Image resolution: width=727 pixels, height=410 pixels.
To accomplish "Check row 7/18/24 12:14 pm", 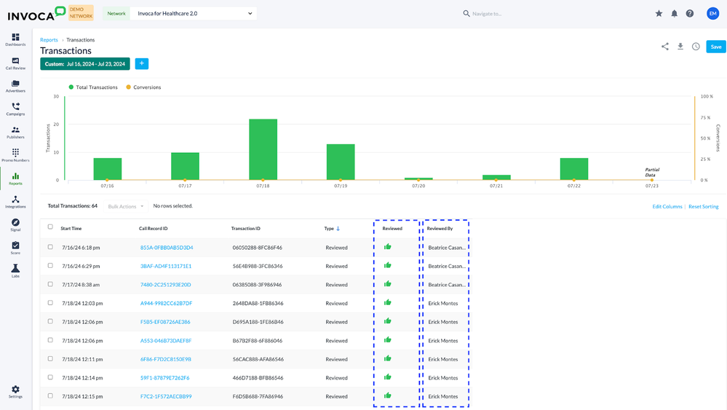I will (50, 377).
